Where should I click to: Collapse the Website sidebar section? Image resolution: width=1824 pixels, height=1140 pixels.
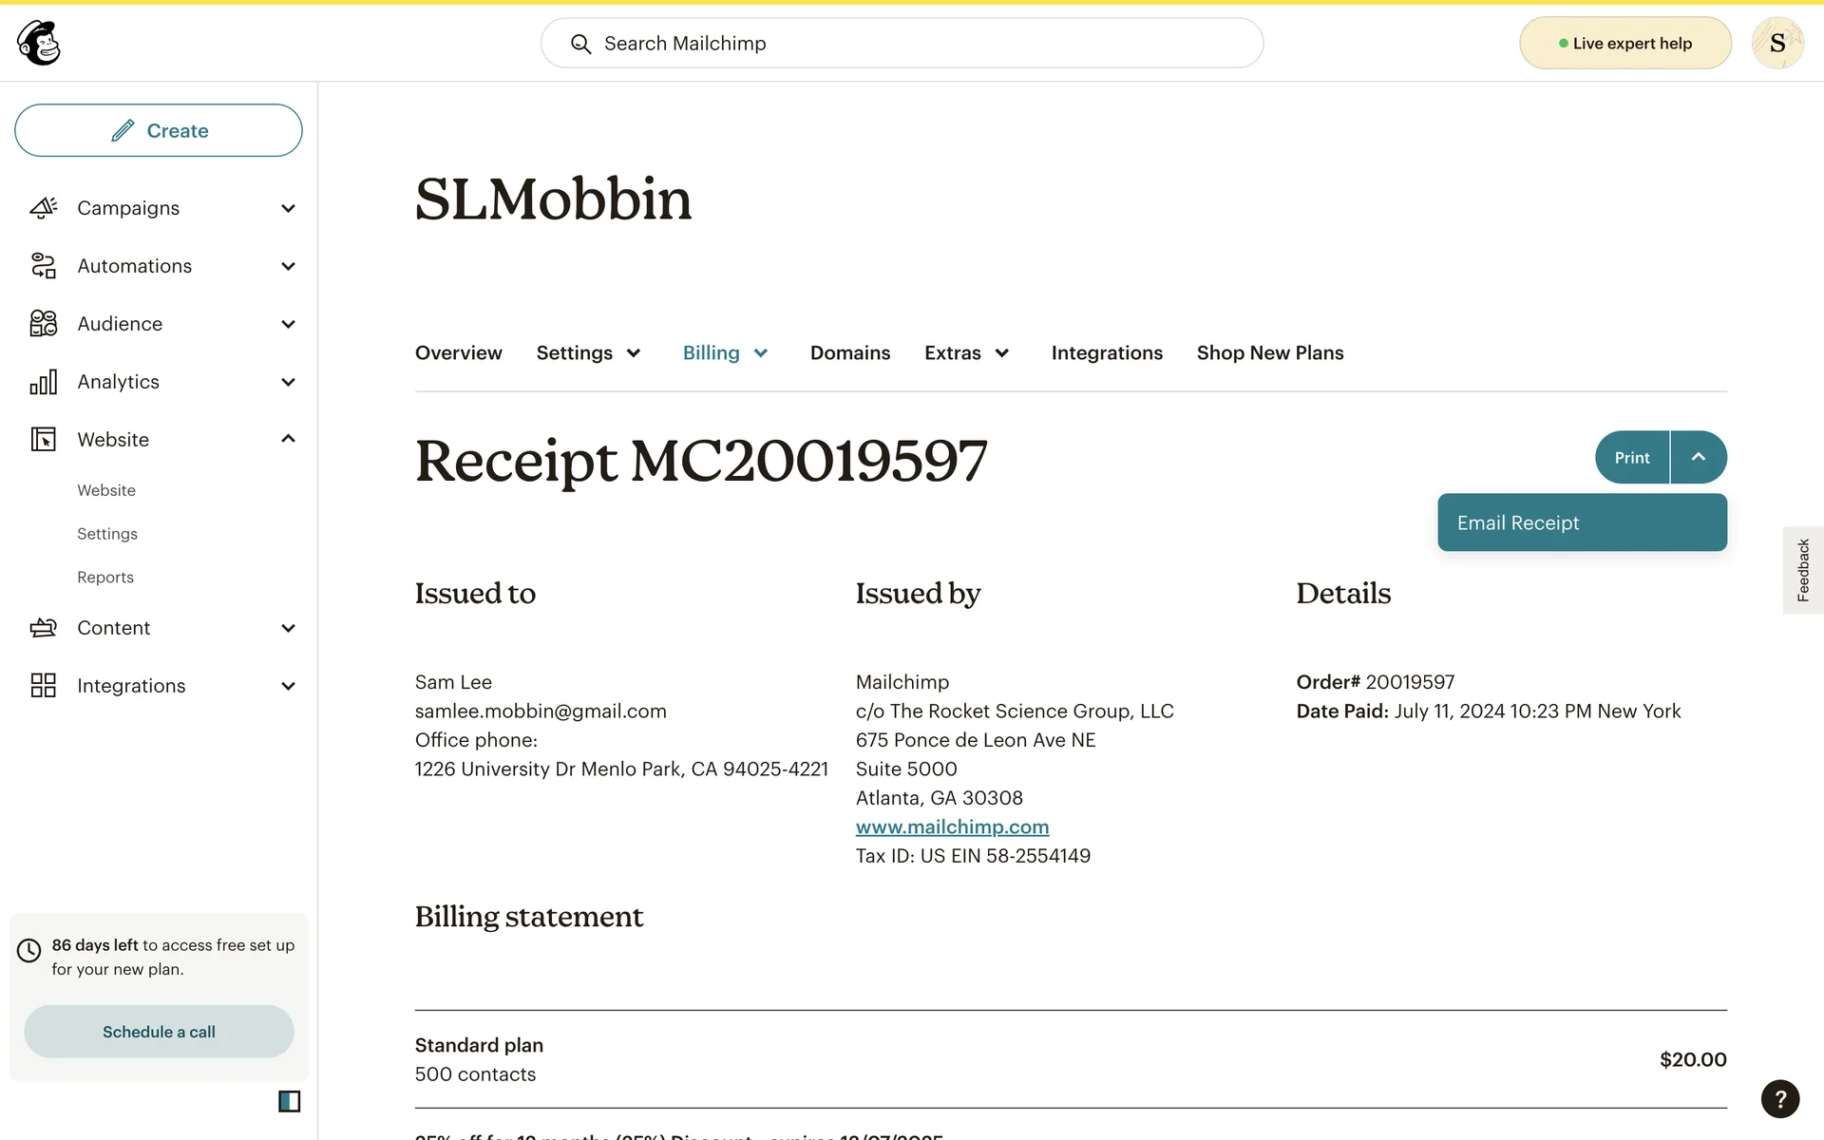pyautogui.click(x=288, y=439)
